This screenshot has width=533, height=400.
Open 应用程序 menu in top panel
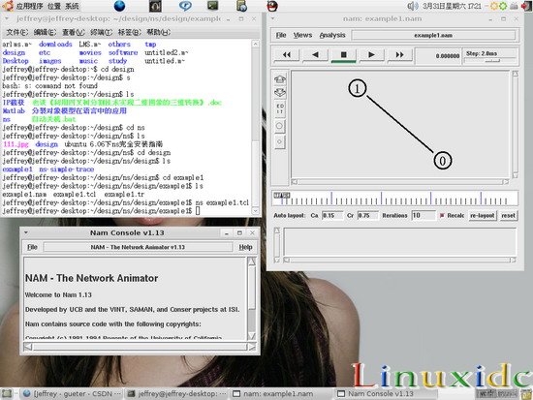(30, 6)
